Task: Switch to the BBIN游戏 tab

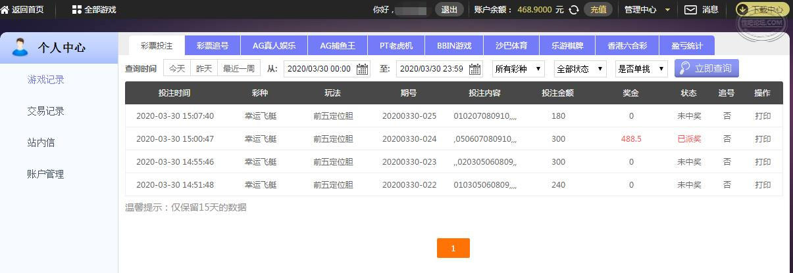Action: click(x=454, y=46)
